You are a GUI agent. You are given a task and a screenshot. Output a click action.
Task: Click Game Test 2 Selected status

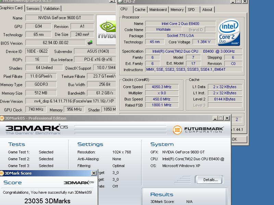(x=46, y=159)
